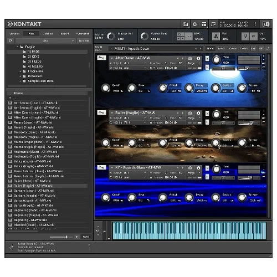Image resolution: width=277 pixels, height=277 pixels.
Task: Click next instrument arrow on After Dawn header
Action: (x=182, y=58)
